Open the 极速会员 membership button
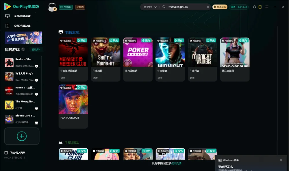289x171 pixels. [220, 7]
